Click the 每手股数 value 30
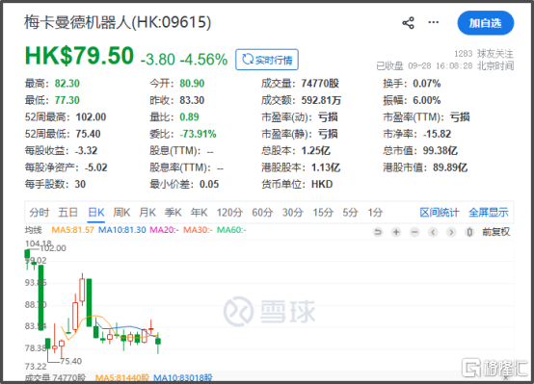This screenshot has height=384, width=534. [80, 184]
